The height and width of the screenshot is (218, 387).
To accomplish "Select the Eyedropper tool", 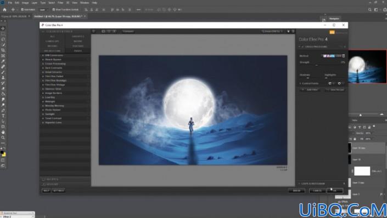I will tap(3, 61).
